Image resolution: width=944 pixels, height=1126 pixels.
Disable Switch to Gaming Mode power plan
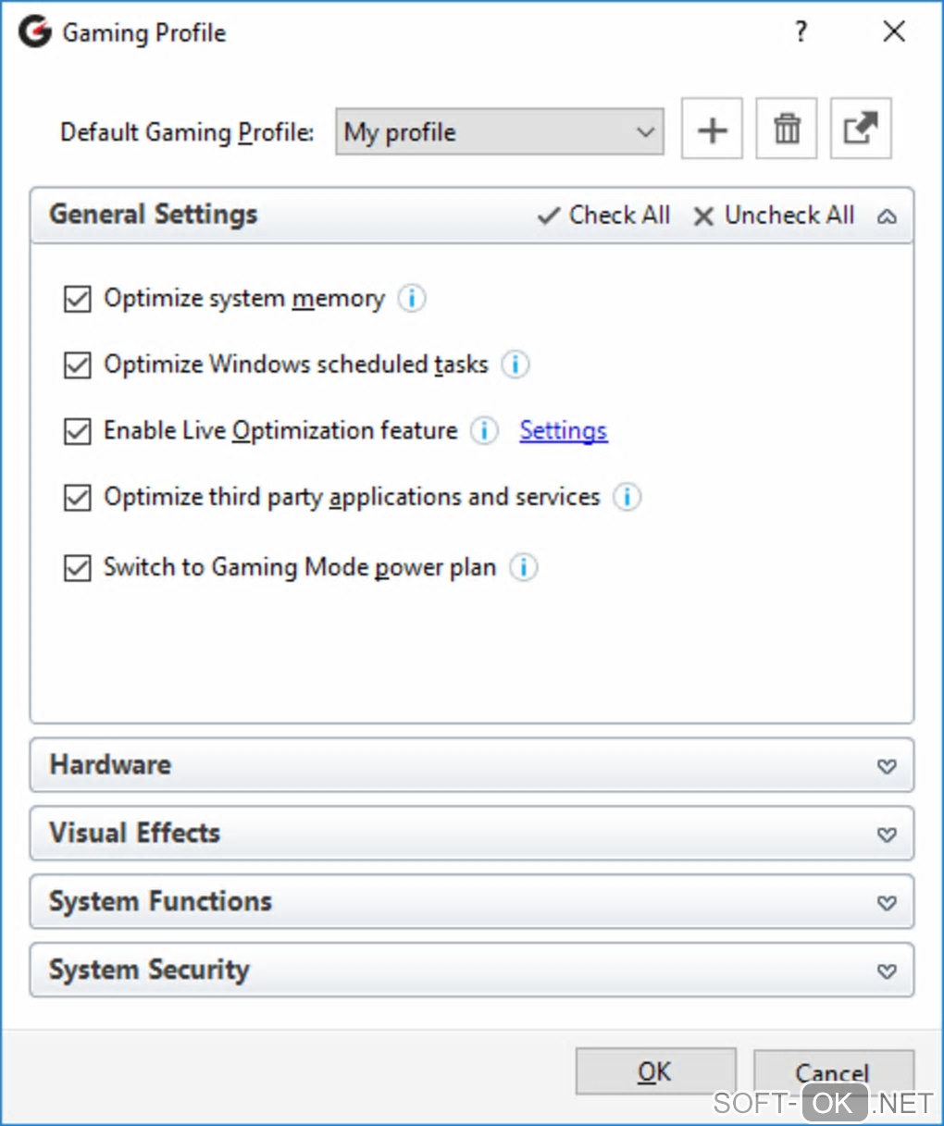pyautogui.click(x=78, y=568)
